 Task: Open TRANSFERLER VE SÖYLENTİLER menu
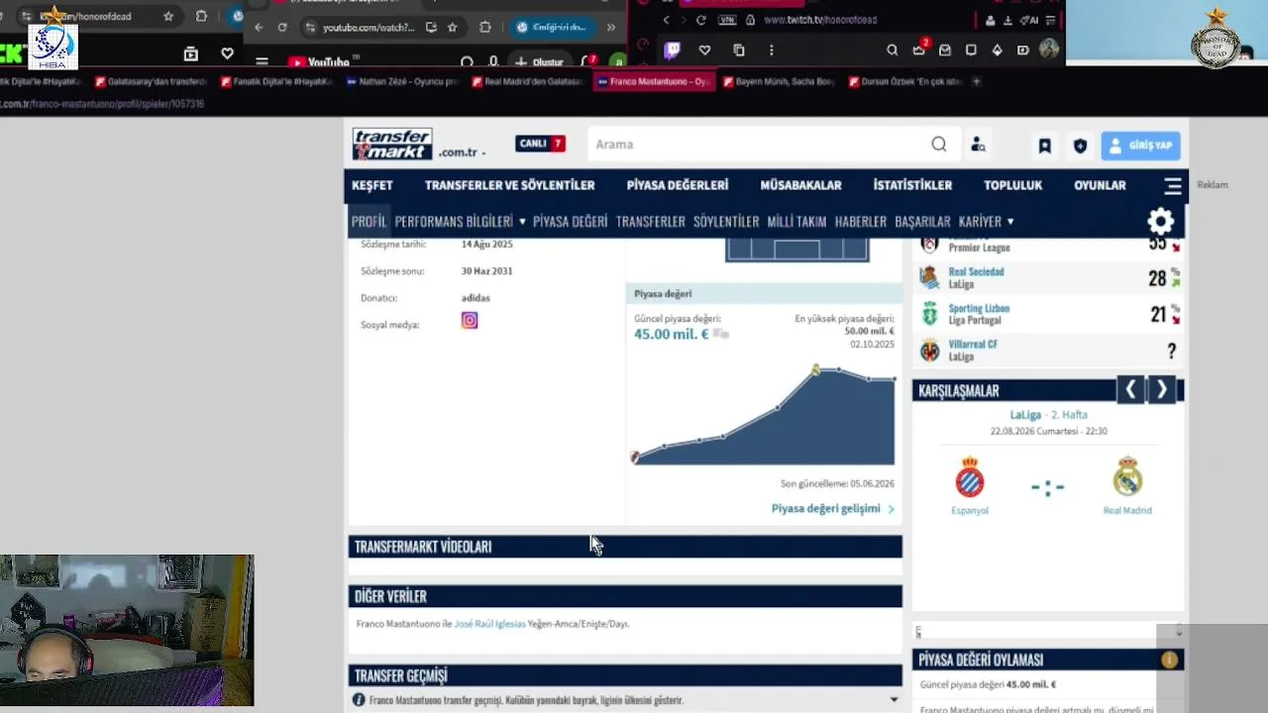tap(510, 185)
